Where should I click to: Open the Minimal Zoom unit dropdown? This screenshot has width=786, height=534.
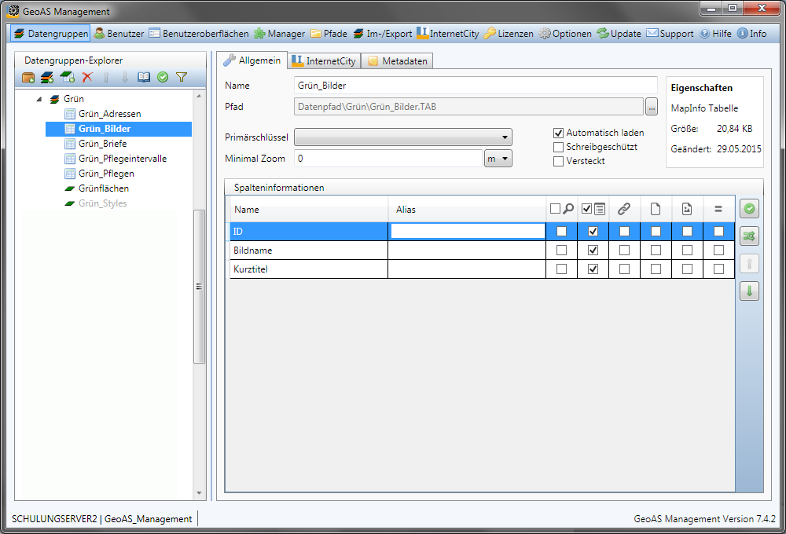[498, 159]
